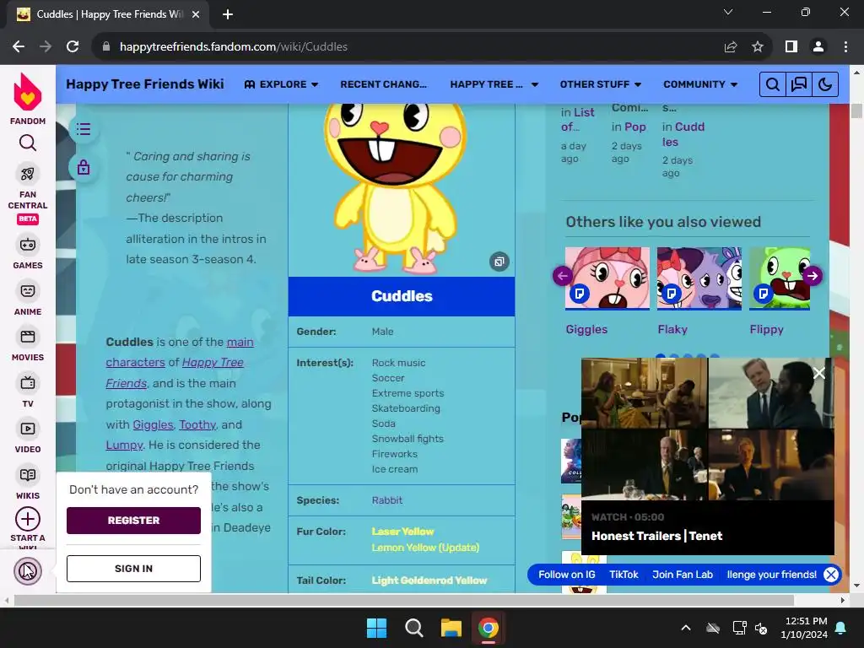This screenshot has width=864, height=648.
Task: Open Chrome tab search chevron
Action: [x=728, y=12]
